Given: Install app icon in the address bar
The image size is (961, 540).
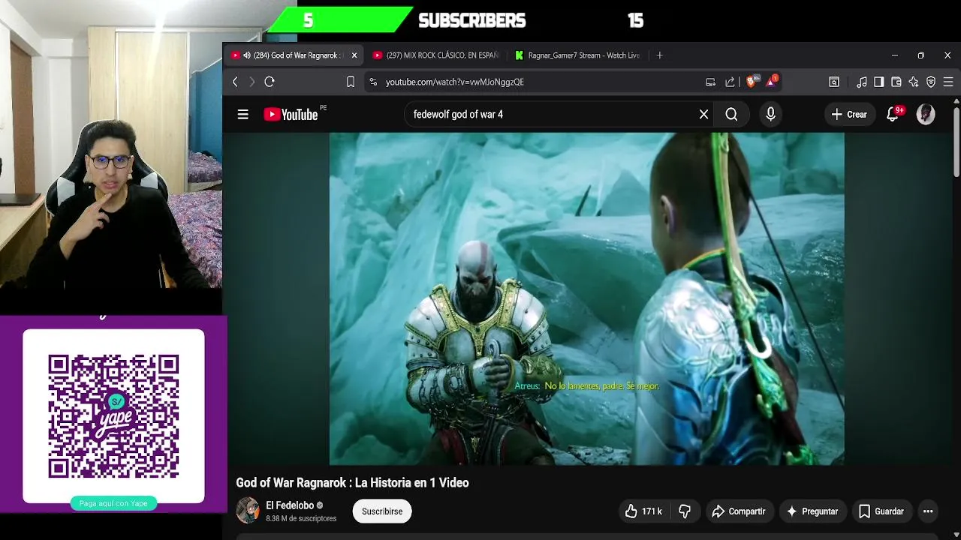Looking at the screenshot, I should (710, 82).
